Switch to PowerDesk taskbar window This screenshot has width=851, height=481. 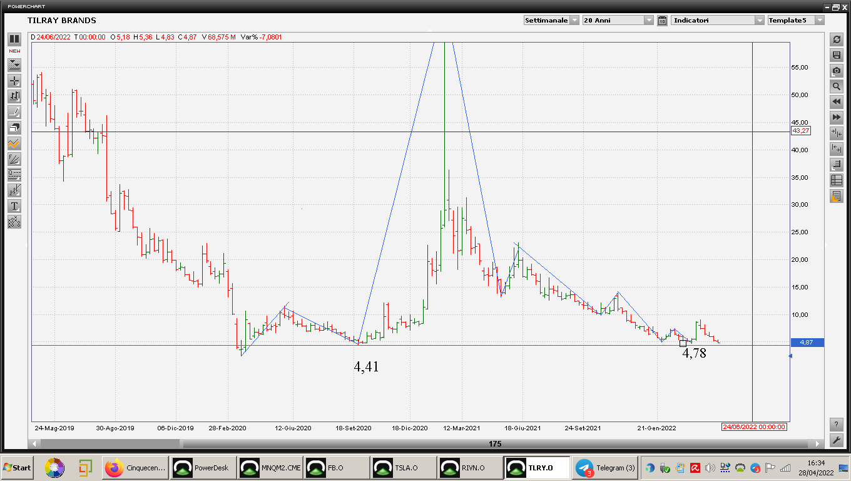pos(203,468)
